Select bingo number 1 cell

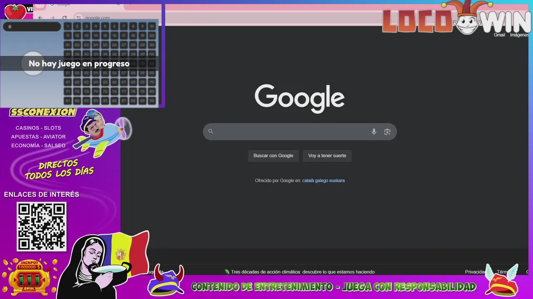(68, 26)
